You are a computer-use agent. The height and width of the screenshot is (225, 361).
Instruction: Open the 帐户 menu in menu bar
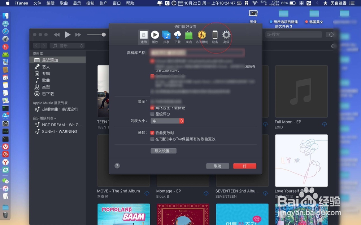point(104,3)
